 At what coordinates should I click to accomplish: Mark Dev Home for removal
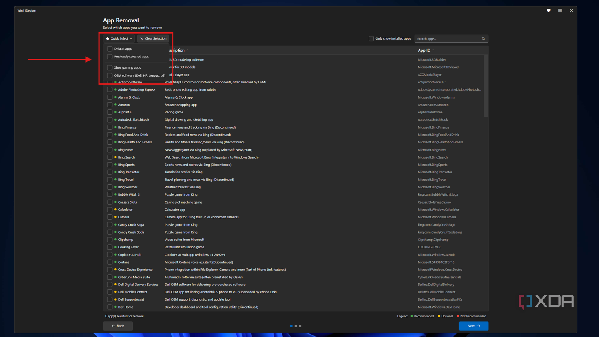tap(110, 307)
